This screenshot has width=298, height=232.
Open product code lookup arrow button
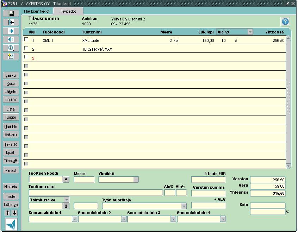[x=66, y=180]
